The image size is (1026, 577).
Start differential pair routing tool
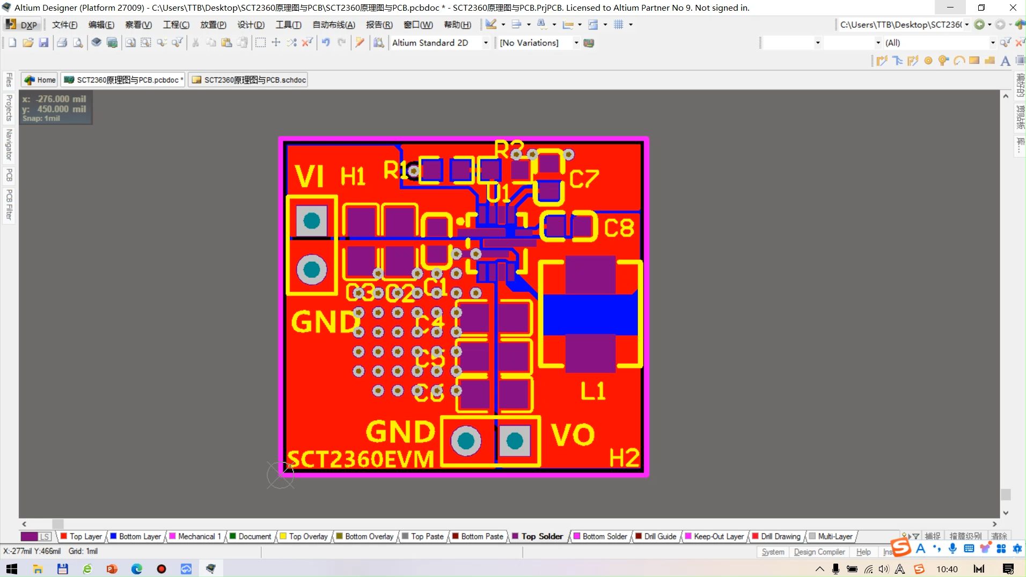[x=913, y=61]
